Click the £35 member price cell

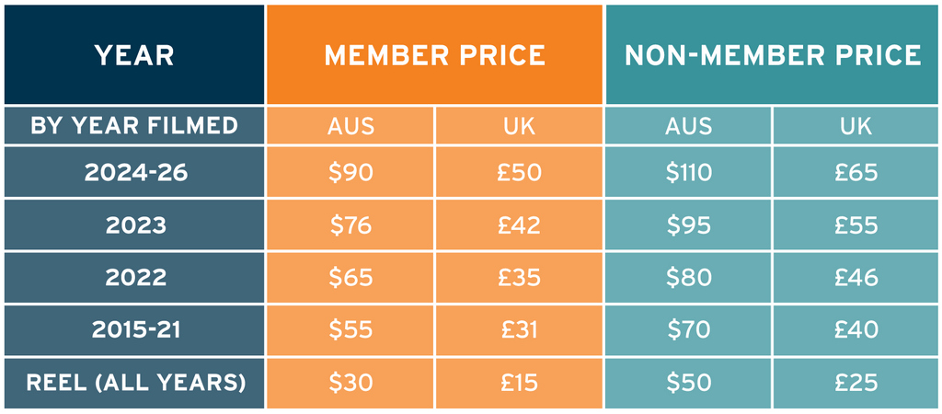tap(519, 277)
